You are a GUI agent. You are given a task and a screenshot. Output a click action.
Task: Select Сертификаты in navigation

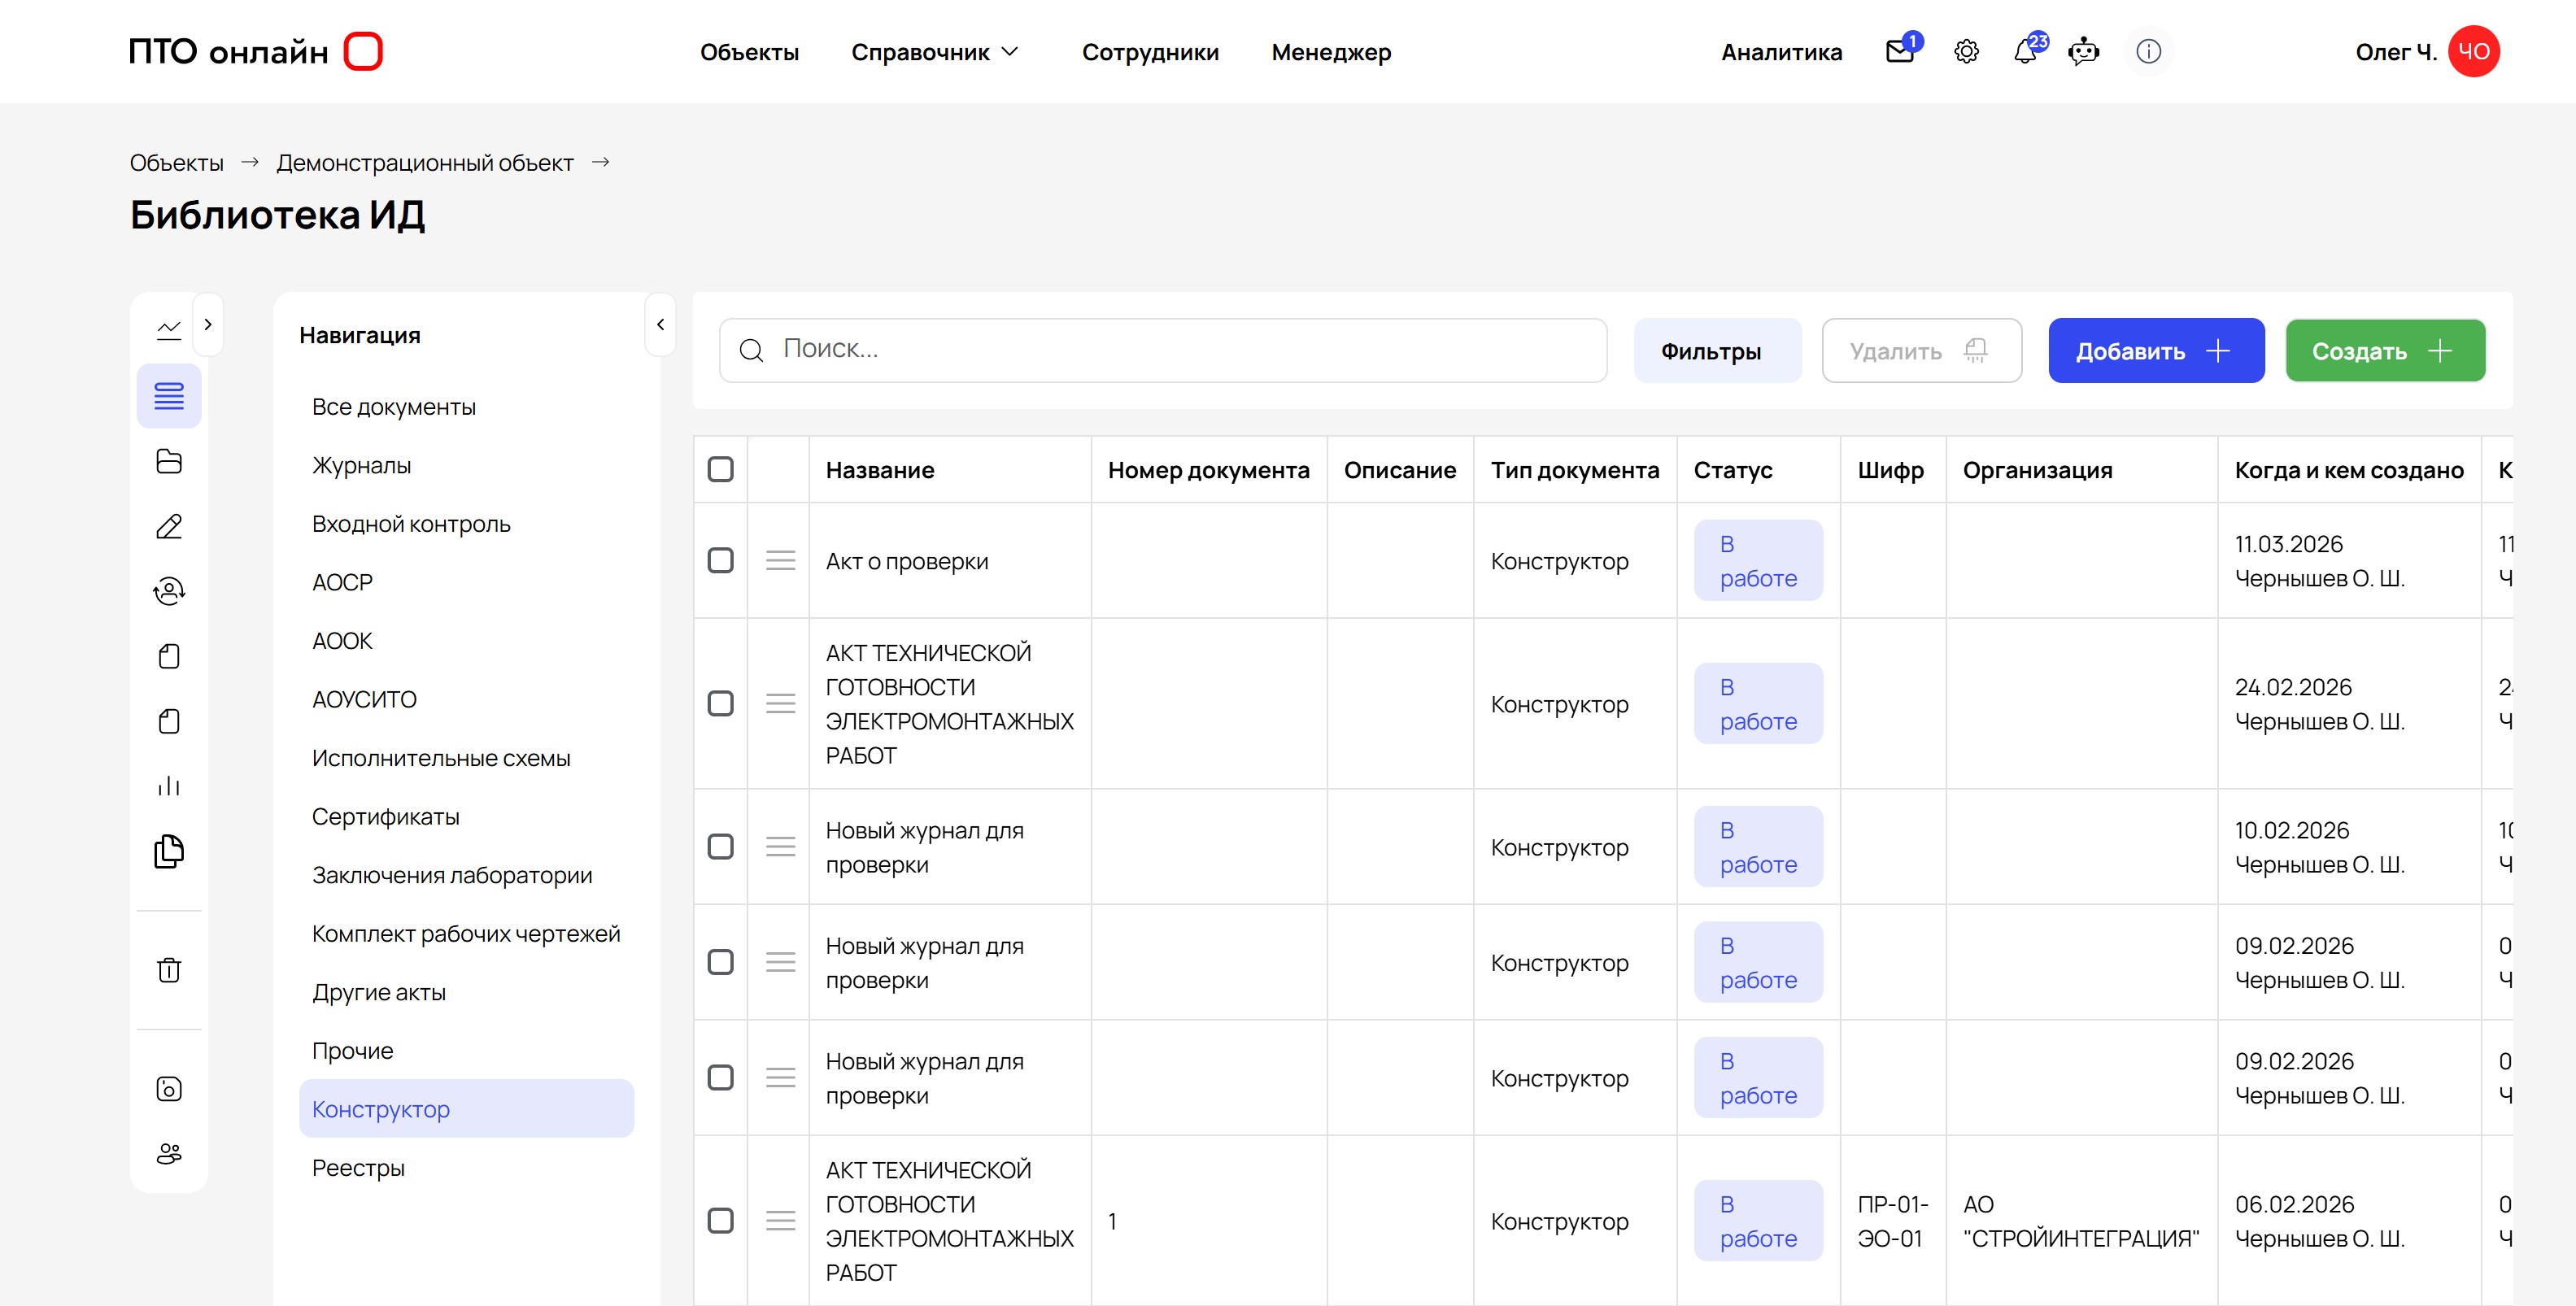pyautogui.click(x=466, y=816)
